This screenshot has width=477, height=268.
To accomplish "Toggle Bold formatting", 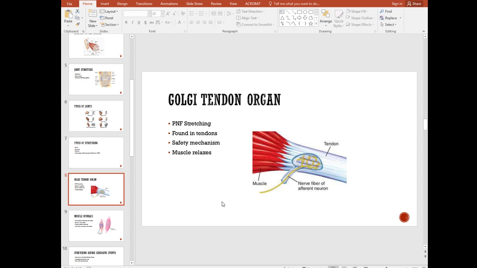I will [126, 22].
